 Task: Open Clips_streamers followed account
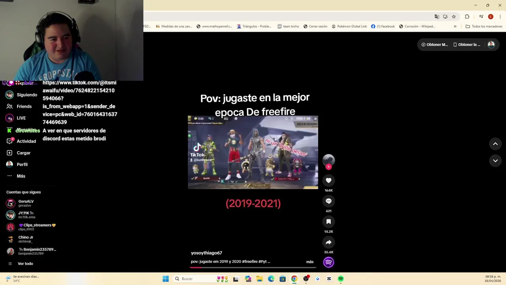tap(31, 227)
